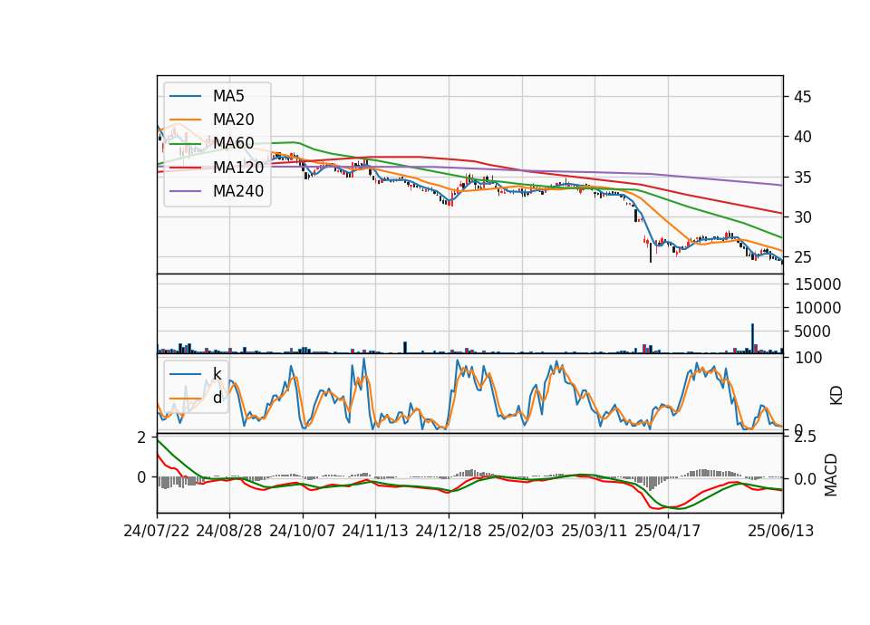Select the MA60 legend label
Screen dimensions: 870x625
point(233,143)
